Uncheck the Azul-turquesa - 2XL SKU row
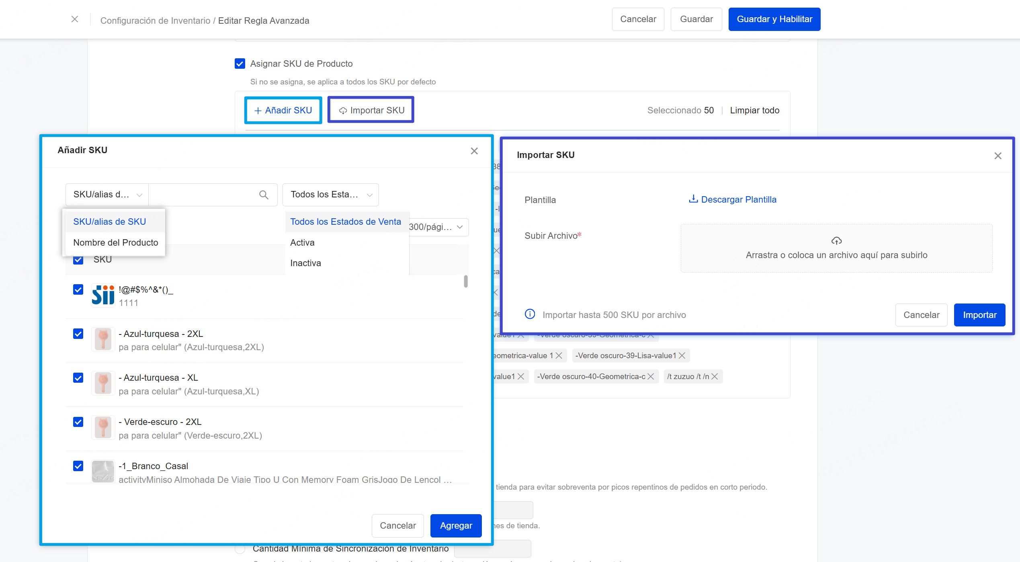Image resolution: width=1020 pixels, height=562 pixels. [x=78, y=334]
